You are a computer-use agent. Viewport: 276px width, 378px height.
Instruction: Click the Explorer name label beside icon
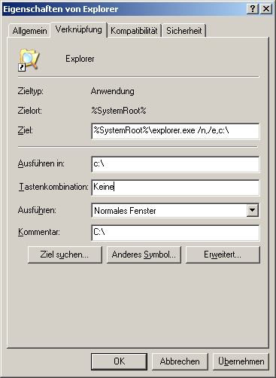(80, 59)
